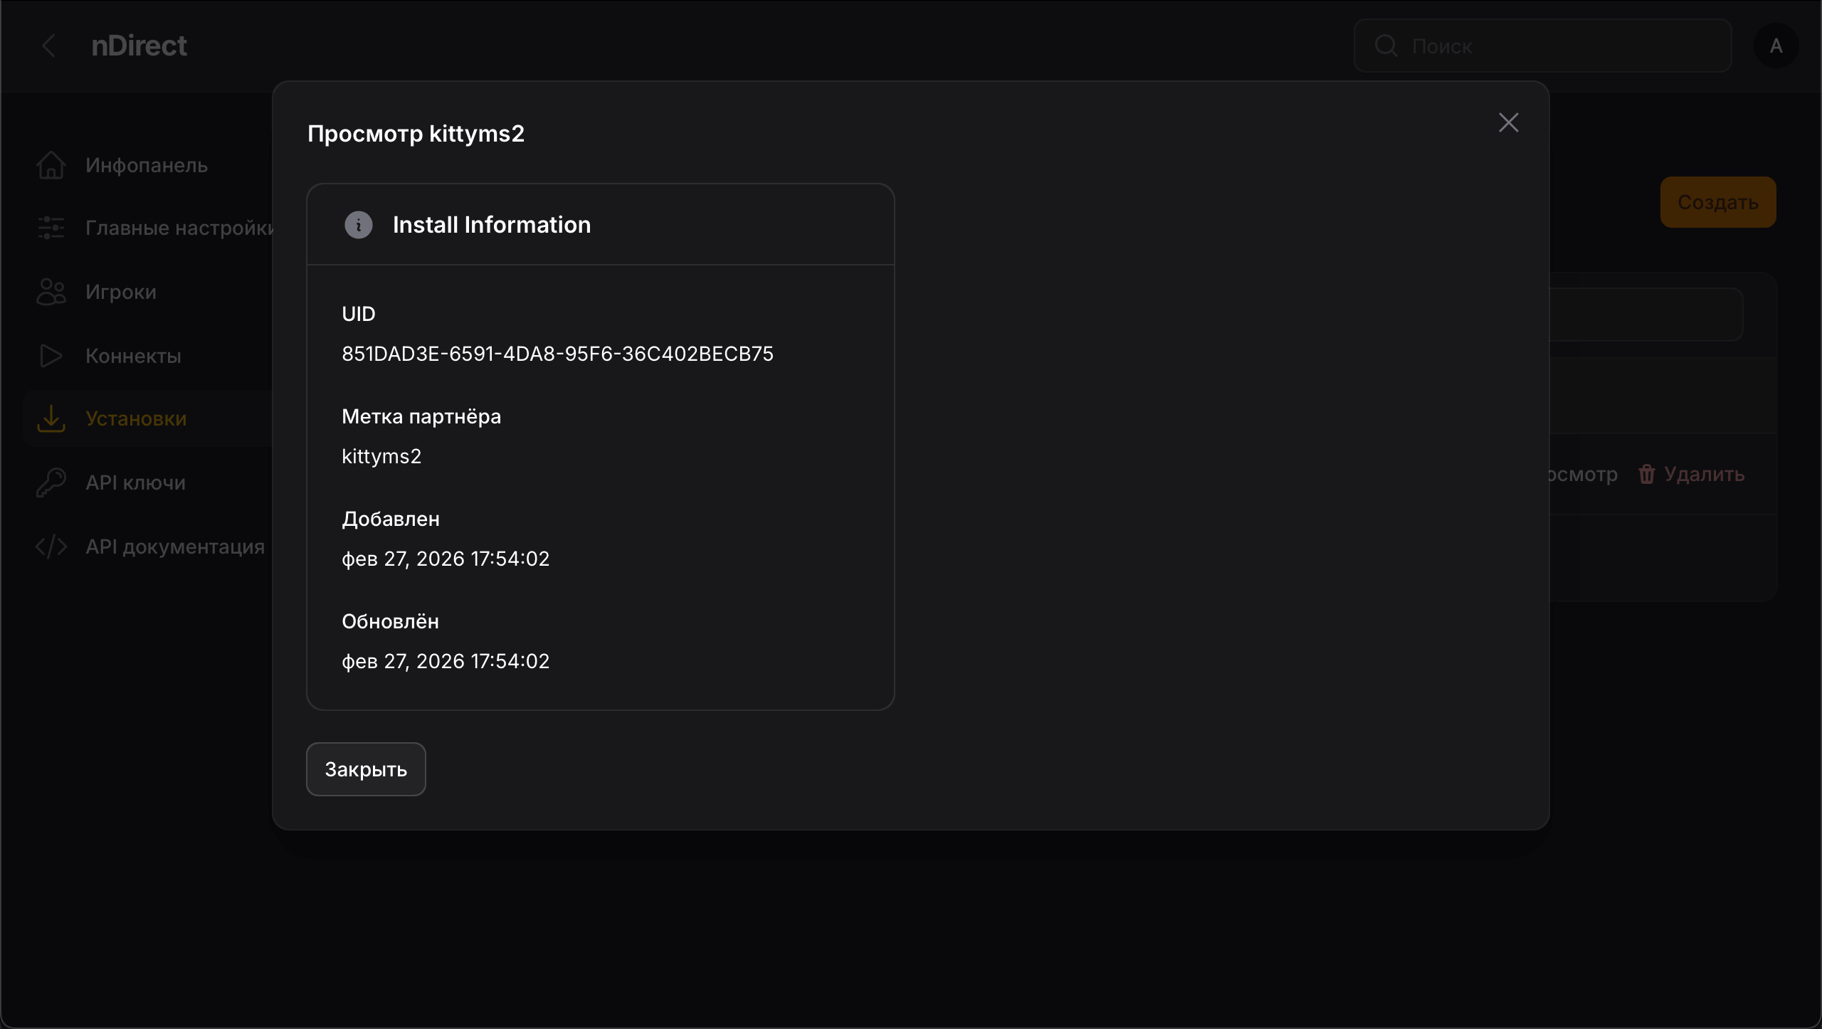Open Игроки section from sidebar

pos(120,291)
